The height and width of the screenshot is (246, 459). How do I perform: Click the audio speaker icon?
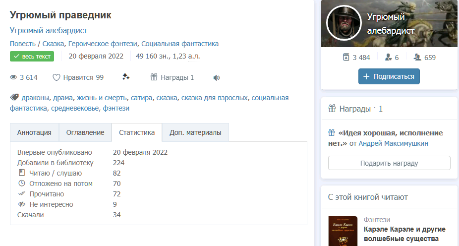click(x=216, y=77)
